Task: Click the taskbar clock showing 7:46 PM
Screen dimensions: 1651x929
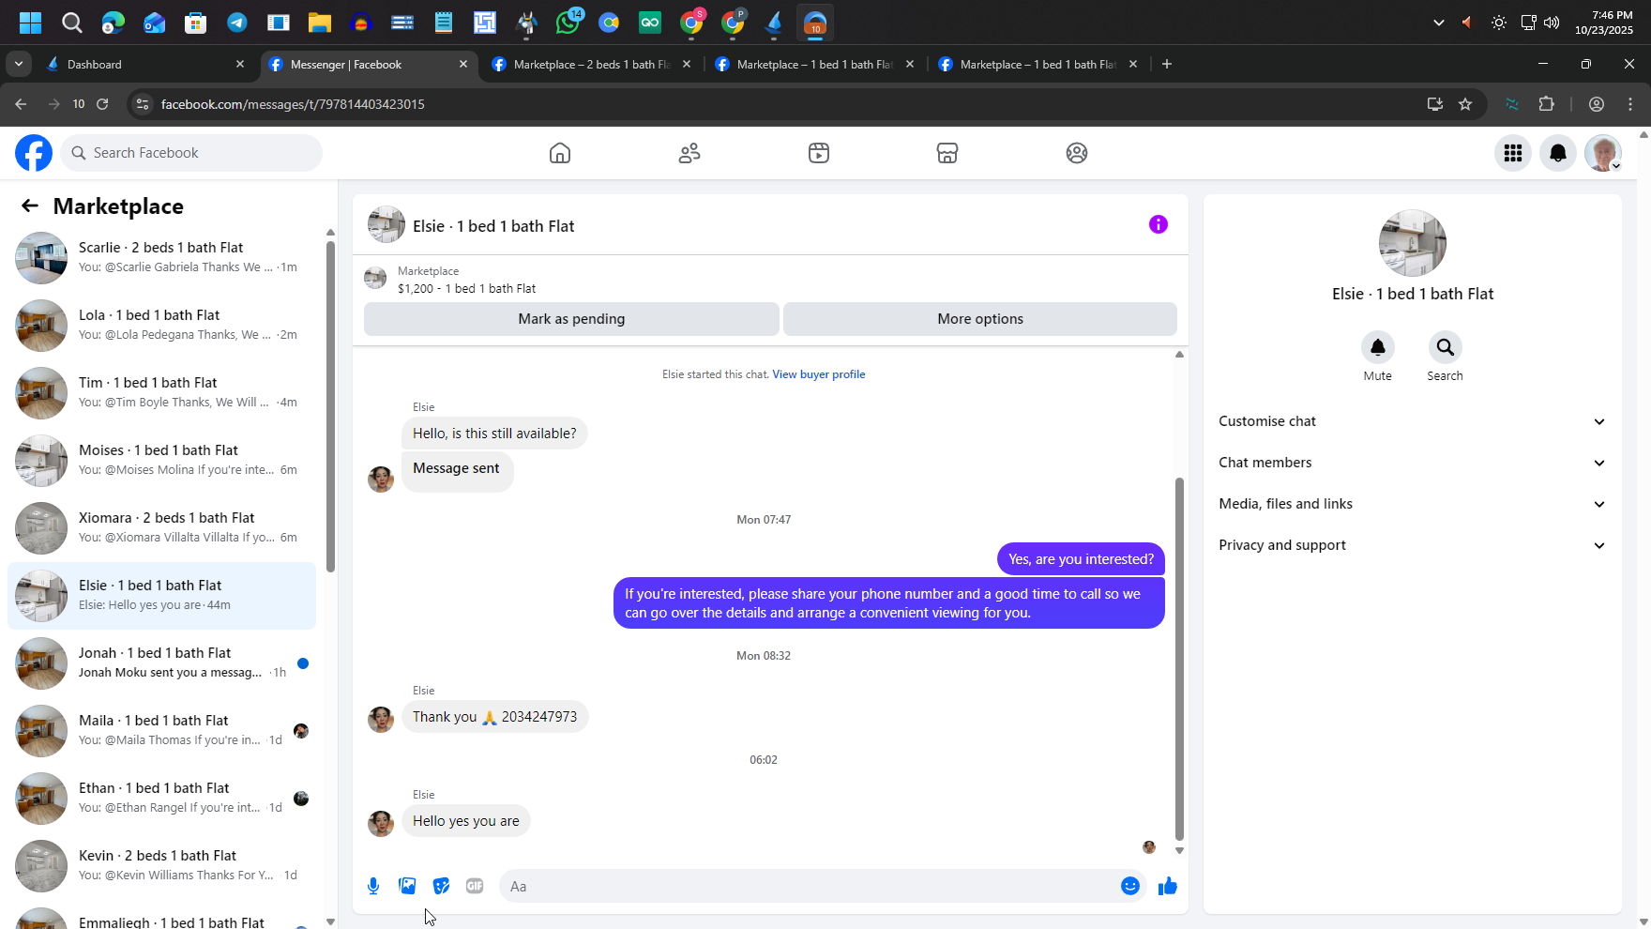Action: [1604, 23]
